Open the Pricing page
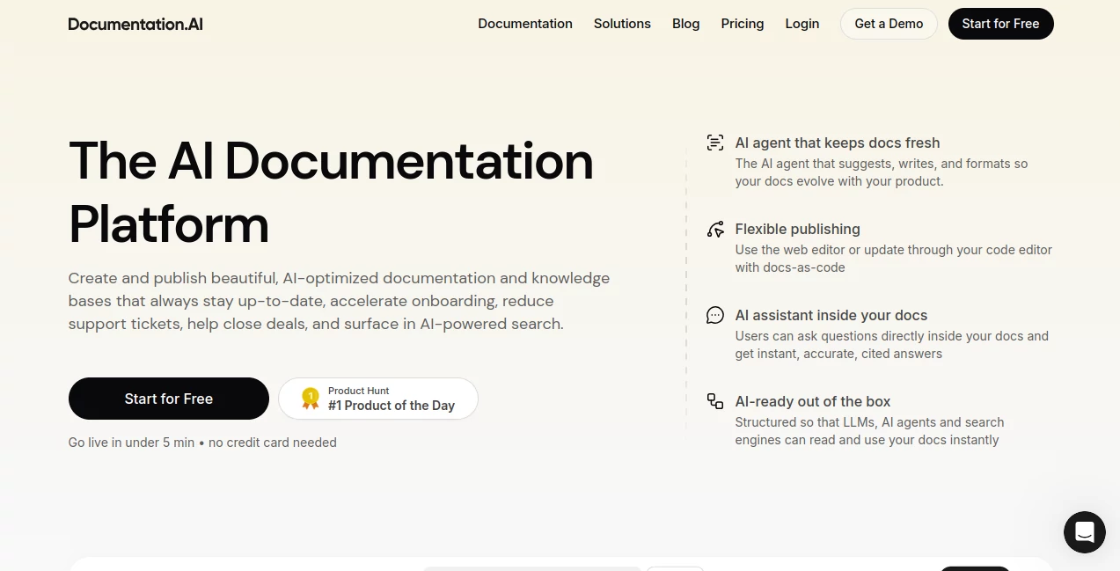Image resolution: width=1120 pixels, height=571 pixels. pyautogui.click(x=742, y=24)
